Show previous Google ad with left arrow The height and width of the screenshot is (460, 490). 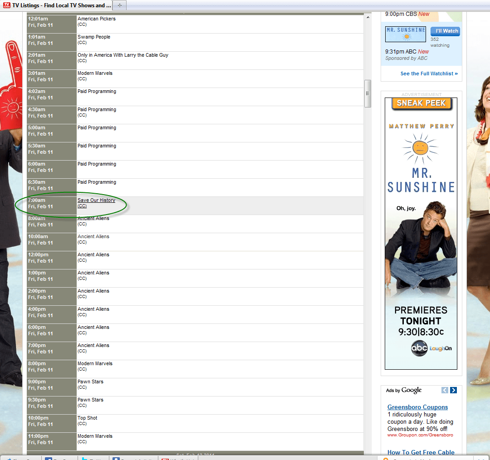445,390
